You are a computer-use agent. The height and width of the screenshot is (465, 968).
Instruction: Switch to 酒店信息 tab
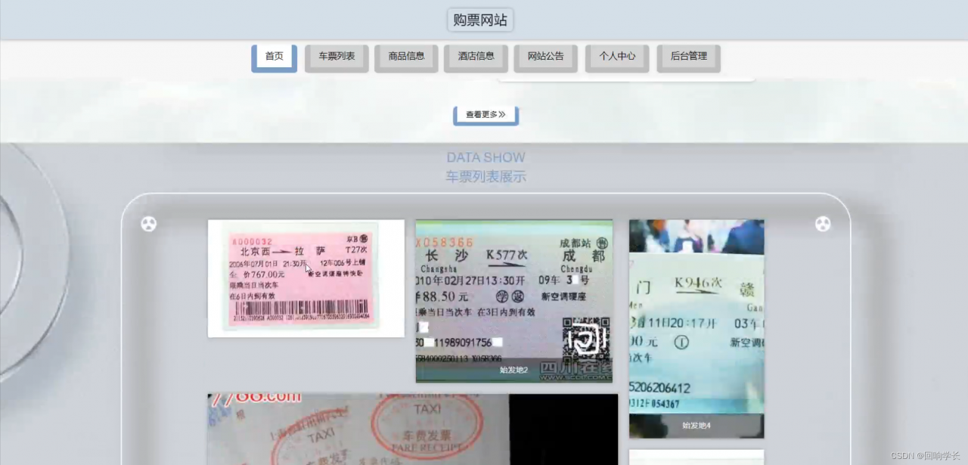click(476, 57)
